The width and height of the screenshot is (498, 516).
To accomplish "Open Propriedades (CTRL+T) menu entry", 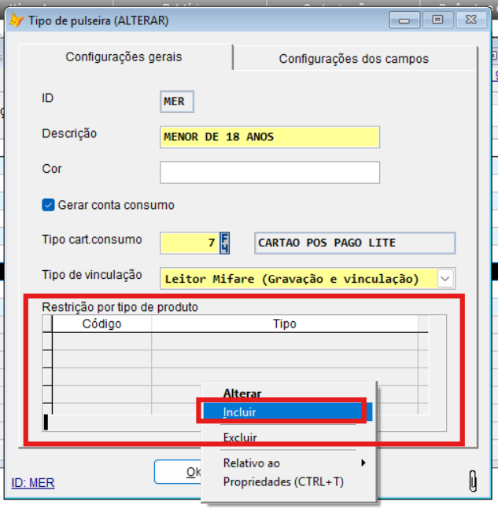I will tap(283, 481).
